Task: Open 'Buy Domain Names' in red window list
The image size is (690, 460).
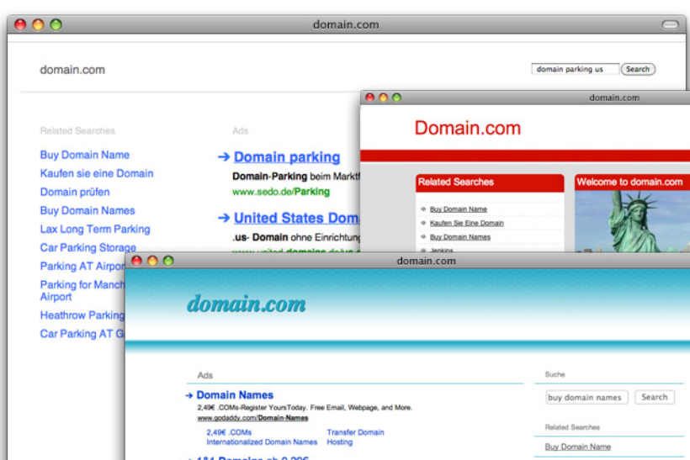Action: pos(459,237)
